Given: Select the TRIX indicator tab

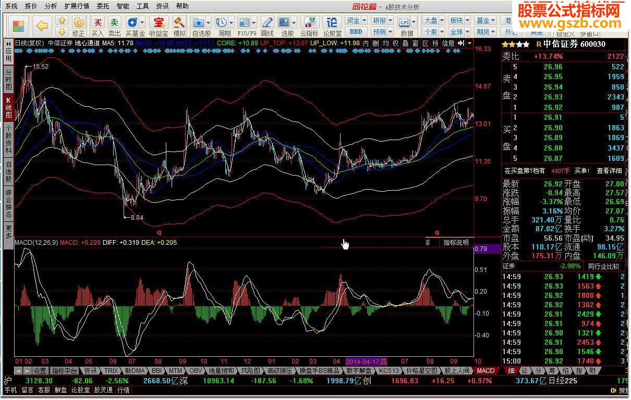Looking at the screenshot, I should point(111,371).
